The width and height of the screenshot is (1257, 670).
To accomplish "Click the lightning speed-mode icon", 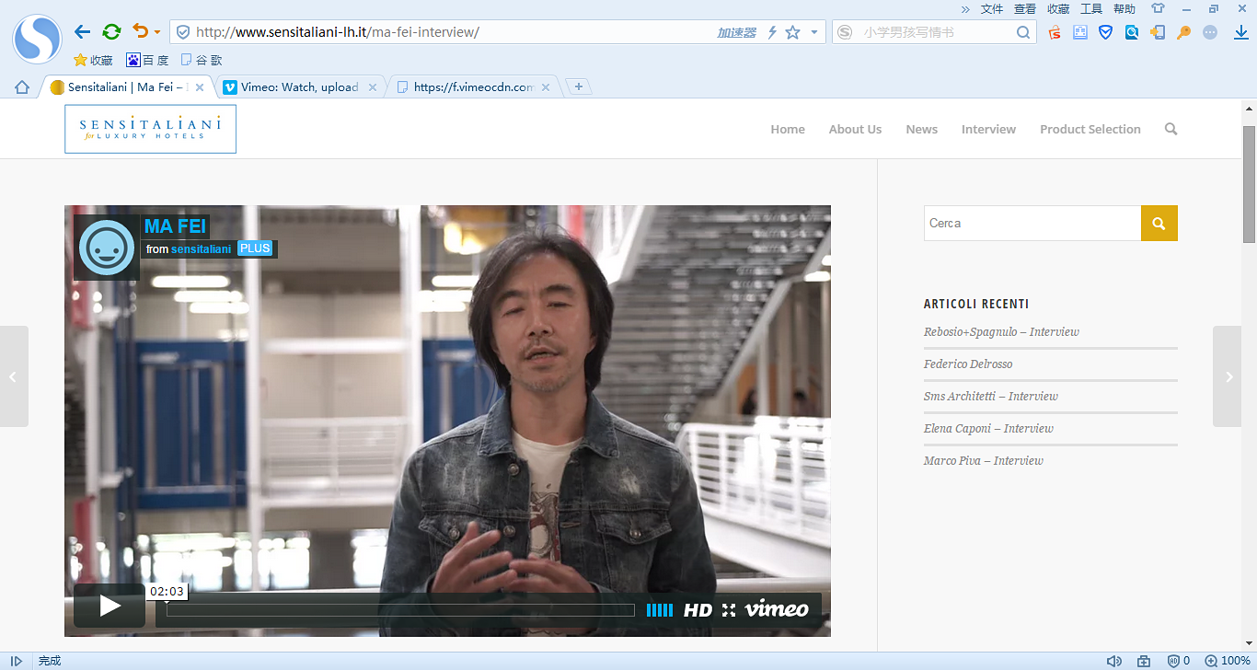I will tap(772, 32).
